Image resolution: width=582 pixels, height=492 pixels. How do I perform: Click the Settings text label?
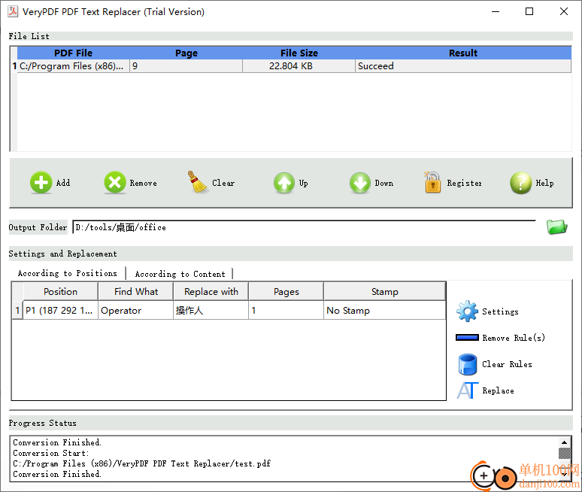point(500,311)
